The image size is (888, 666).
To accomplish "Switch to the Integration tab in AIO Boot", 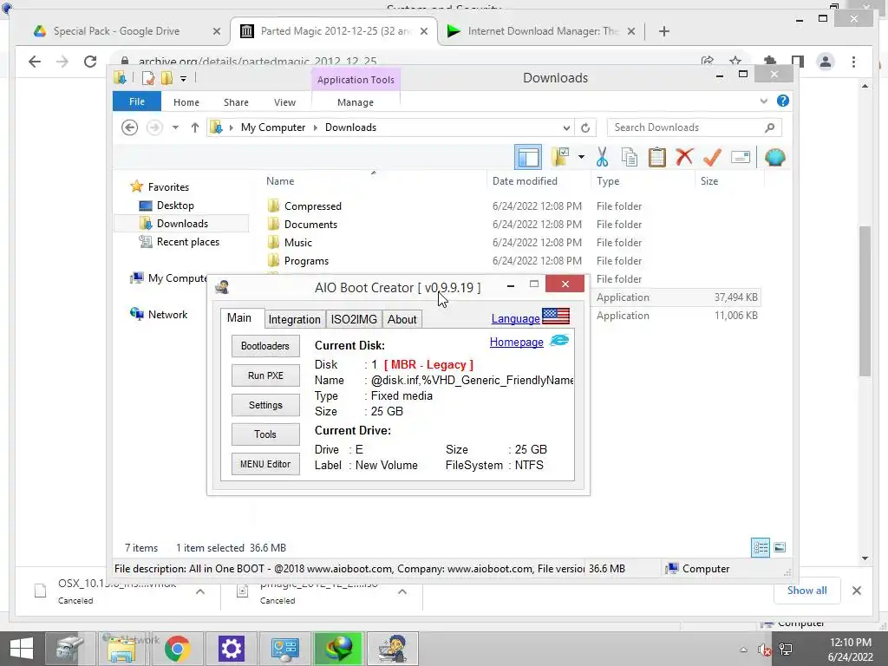I will pyautogui.click(x=294, y=319).
